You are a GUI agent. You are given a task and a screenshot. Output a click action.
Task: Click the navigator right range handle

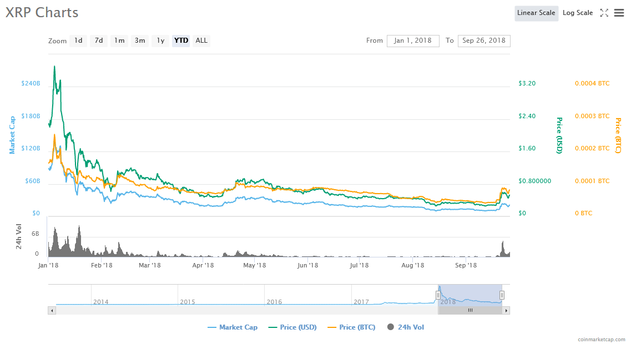click(x=502, y=295)
